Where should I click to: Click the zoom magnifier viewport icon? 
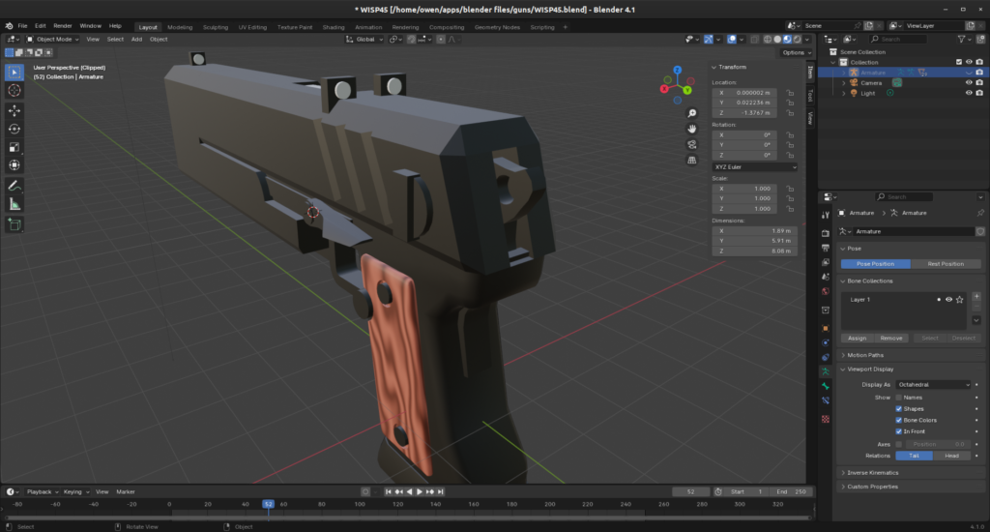(692, 113)
